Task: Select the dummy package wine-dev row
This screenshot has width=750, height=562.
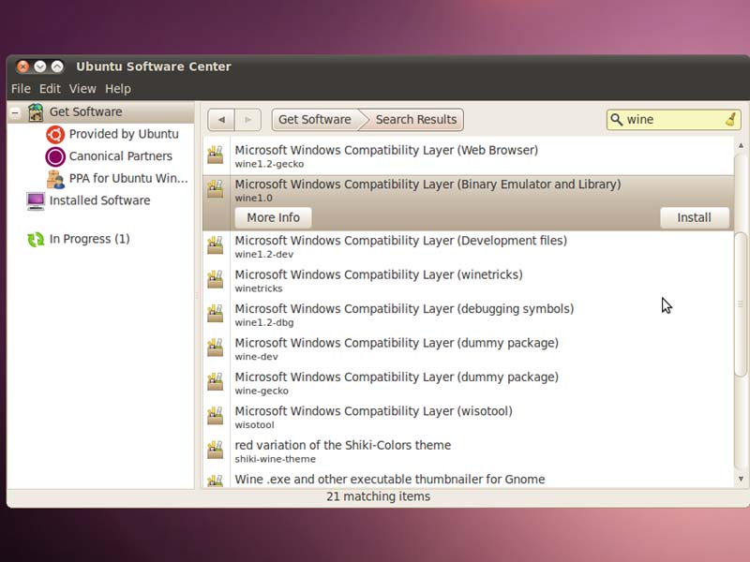Action: (x=468, y=348)
